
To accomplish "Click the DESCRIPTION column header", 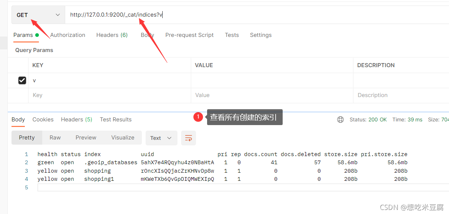I will (376, 65).
